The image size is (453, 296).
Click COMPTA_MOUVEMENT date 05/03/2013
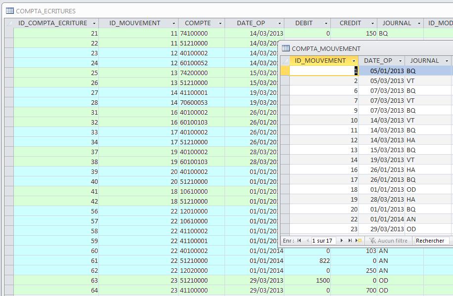tap(382, 81)
